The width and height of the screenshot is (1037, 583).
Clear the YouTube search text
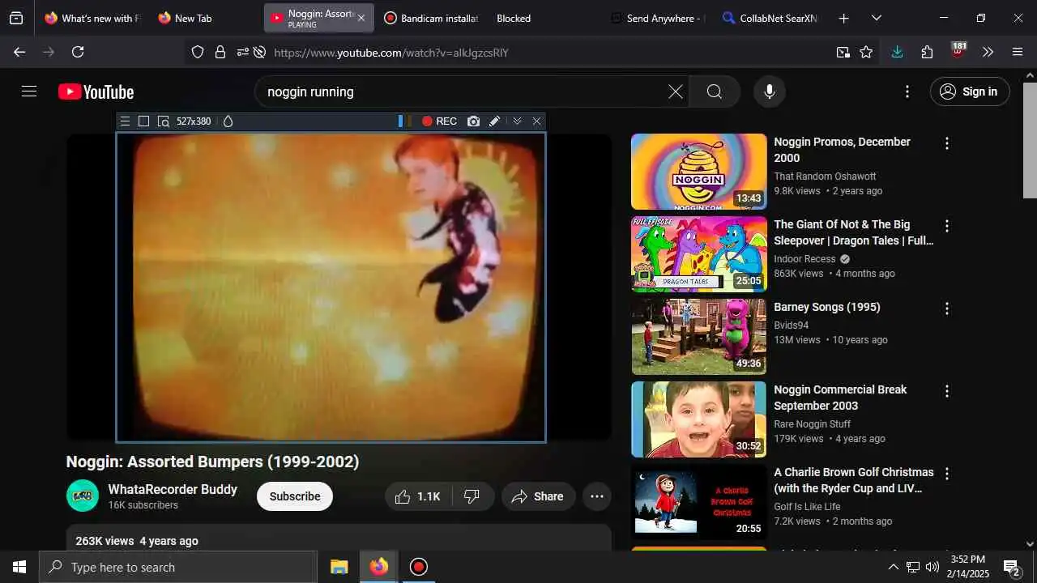click(676, 91)
